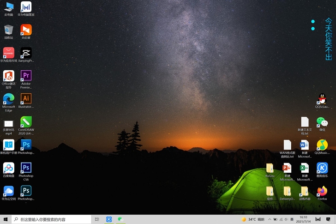Expand the hidden system tray icons chevron

270,219
